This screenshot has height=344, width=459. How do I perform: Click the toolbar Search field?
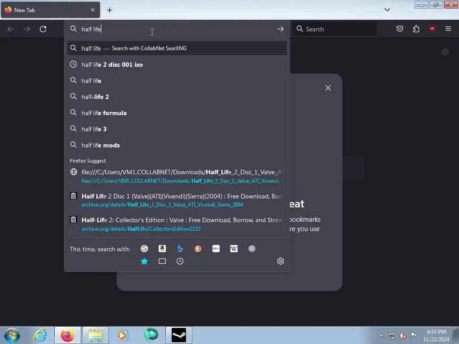pyautogui.click(x=335, y=29)
